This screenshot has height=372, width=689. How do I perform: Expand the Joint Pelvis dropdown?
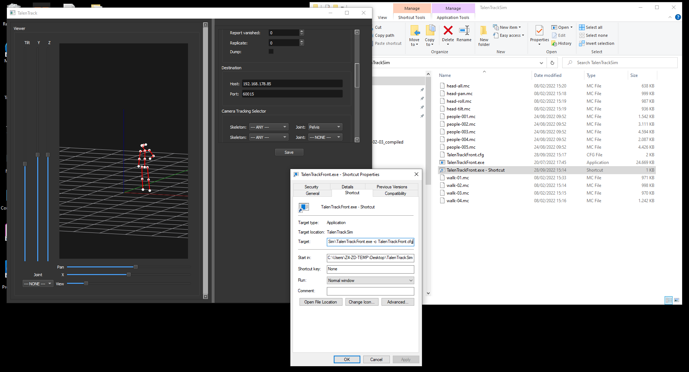click(x=325, y=127)
